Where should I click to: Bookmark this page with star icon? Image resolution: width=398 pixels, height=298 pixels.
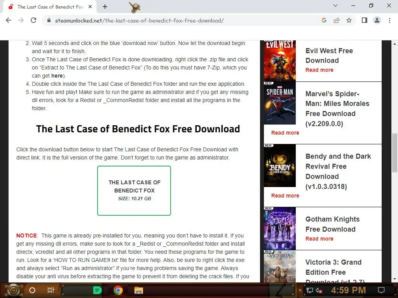point(349,20)
